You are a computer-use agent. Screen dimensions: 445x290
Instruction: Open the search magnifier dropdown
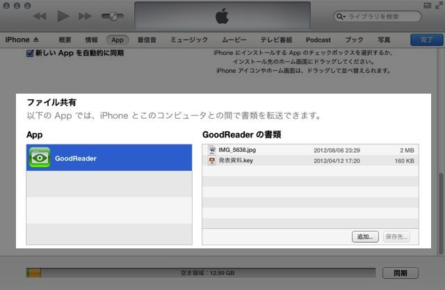tap(341, 17)
